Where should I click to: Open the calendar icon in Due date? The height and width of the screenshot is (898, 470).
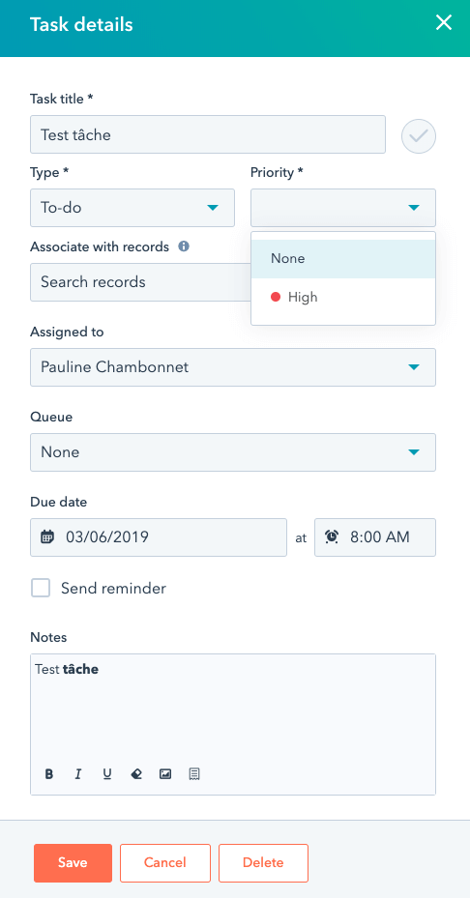47,537
